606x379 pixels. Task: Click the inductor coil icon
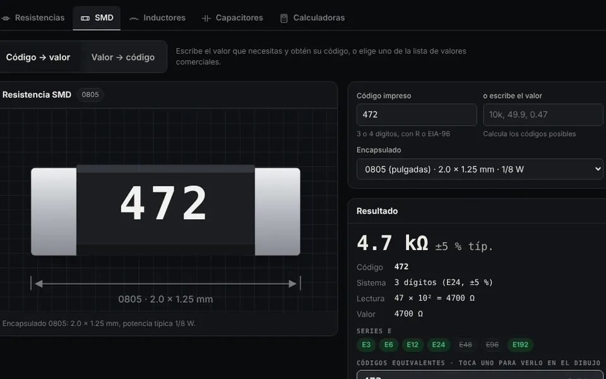134,18
